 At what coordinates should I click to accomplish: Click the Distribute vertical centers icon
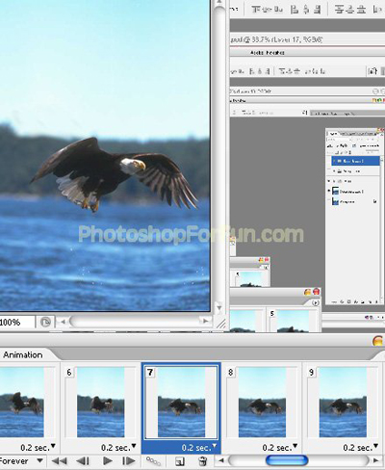coord(350,9)
